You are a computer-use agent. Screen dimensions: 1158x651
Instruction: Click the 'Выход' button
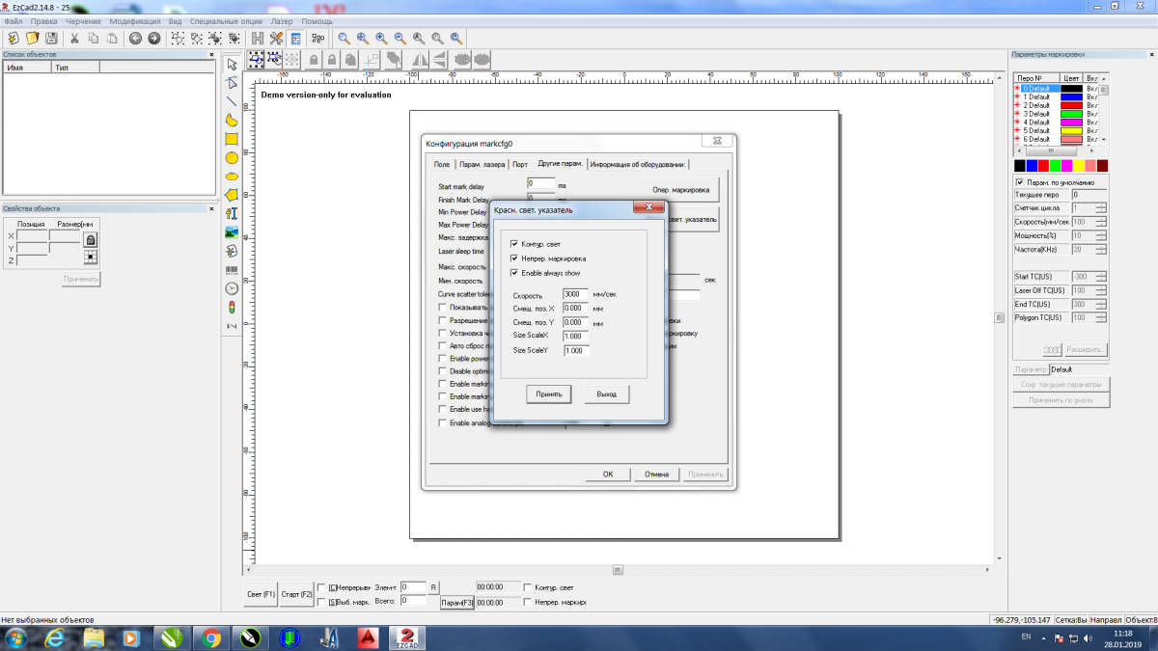(x=606, y=394)
